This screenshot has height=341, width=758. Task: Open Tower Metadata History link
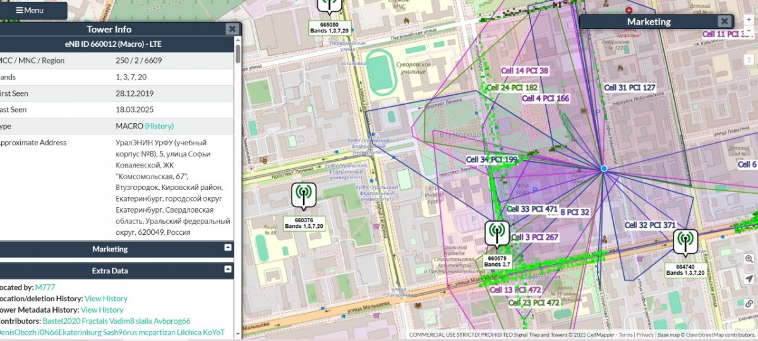(102, 310)
